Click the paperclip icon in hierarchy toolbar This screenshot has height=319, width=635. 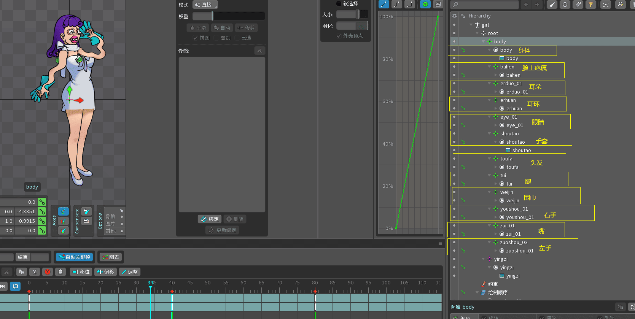pyautogui.click(x=578, y=5)
